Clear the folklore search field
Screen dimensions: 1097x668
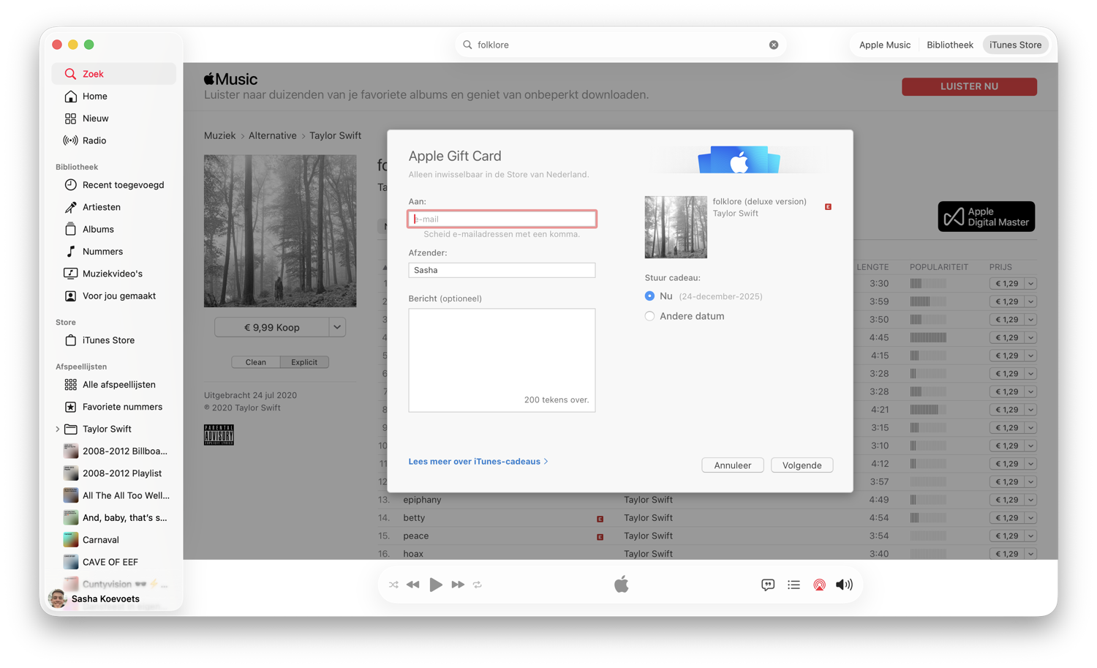point(774,45)
